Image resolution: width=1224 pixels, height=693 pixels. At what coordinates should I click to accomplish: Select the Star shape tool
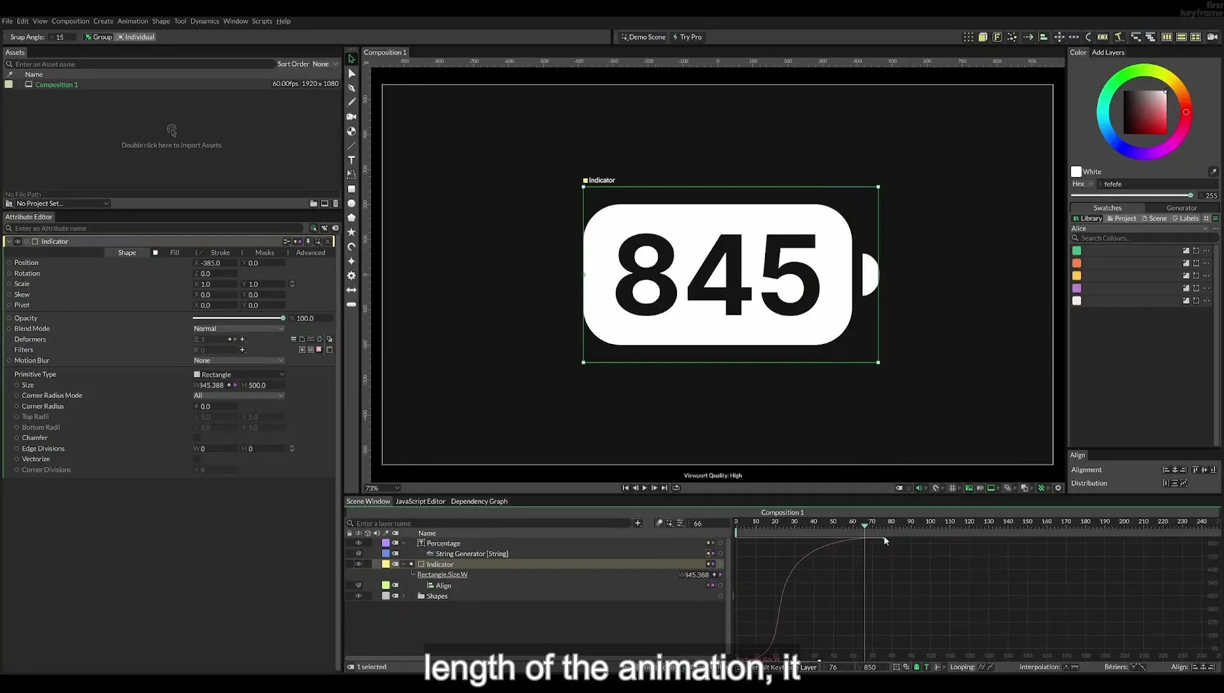(x=351, y=232)
